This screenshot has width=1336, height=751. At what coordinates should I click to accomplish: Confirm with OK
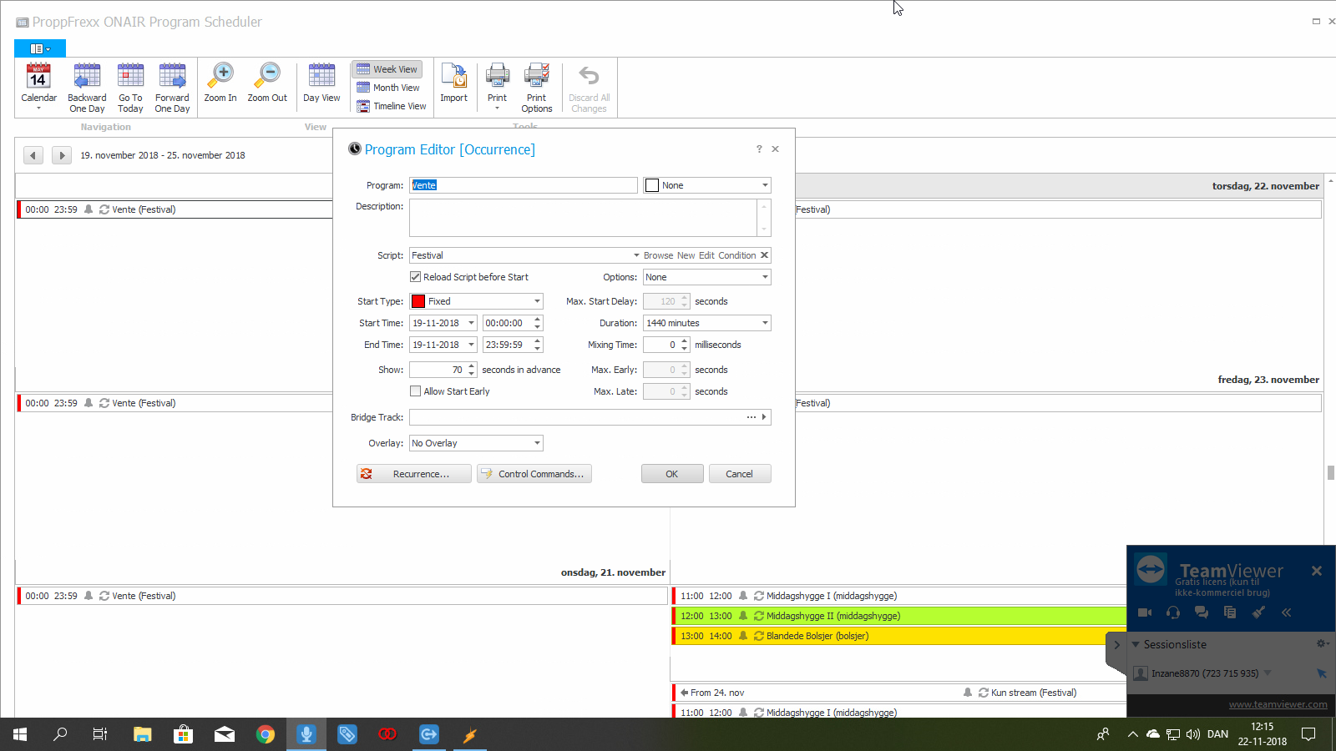(672, 474)
